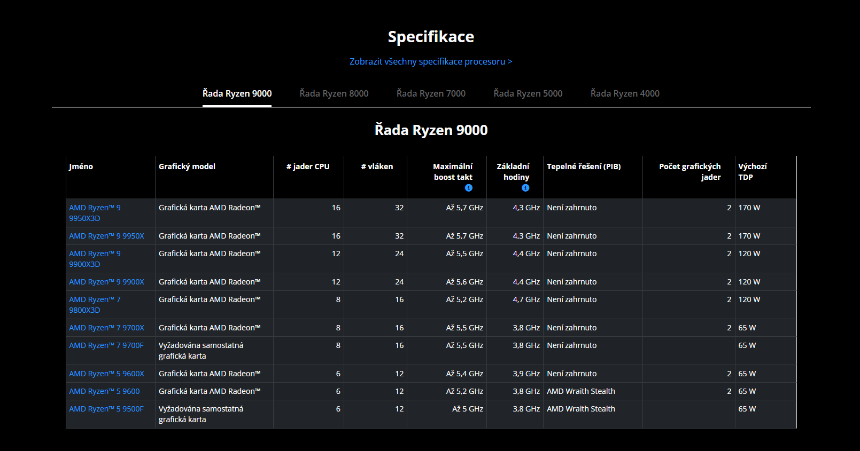This screenshot has width=860, height=451.
Task: Go to AMD Ryzen 7 9700X page
Action: (106, 328)
